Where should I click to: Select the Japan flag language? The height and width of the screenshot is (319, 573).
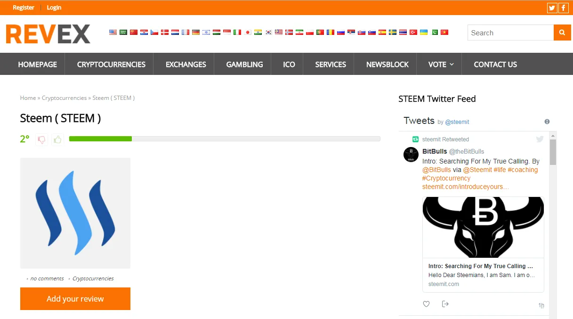tap(248, 33)
